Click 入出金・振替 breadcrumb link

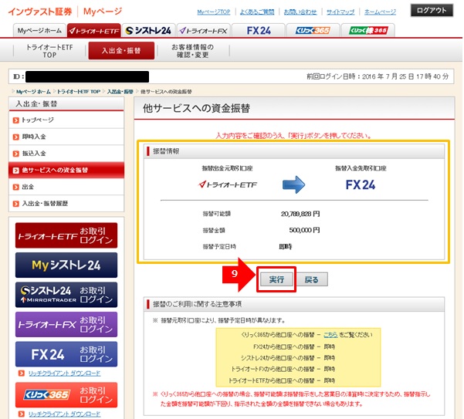coord(120,92)
